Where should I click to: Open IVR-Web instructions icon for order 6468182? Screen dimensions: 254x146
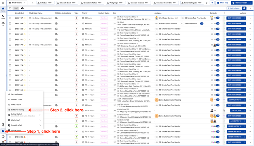click(56, 34)
